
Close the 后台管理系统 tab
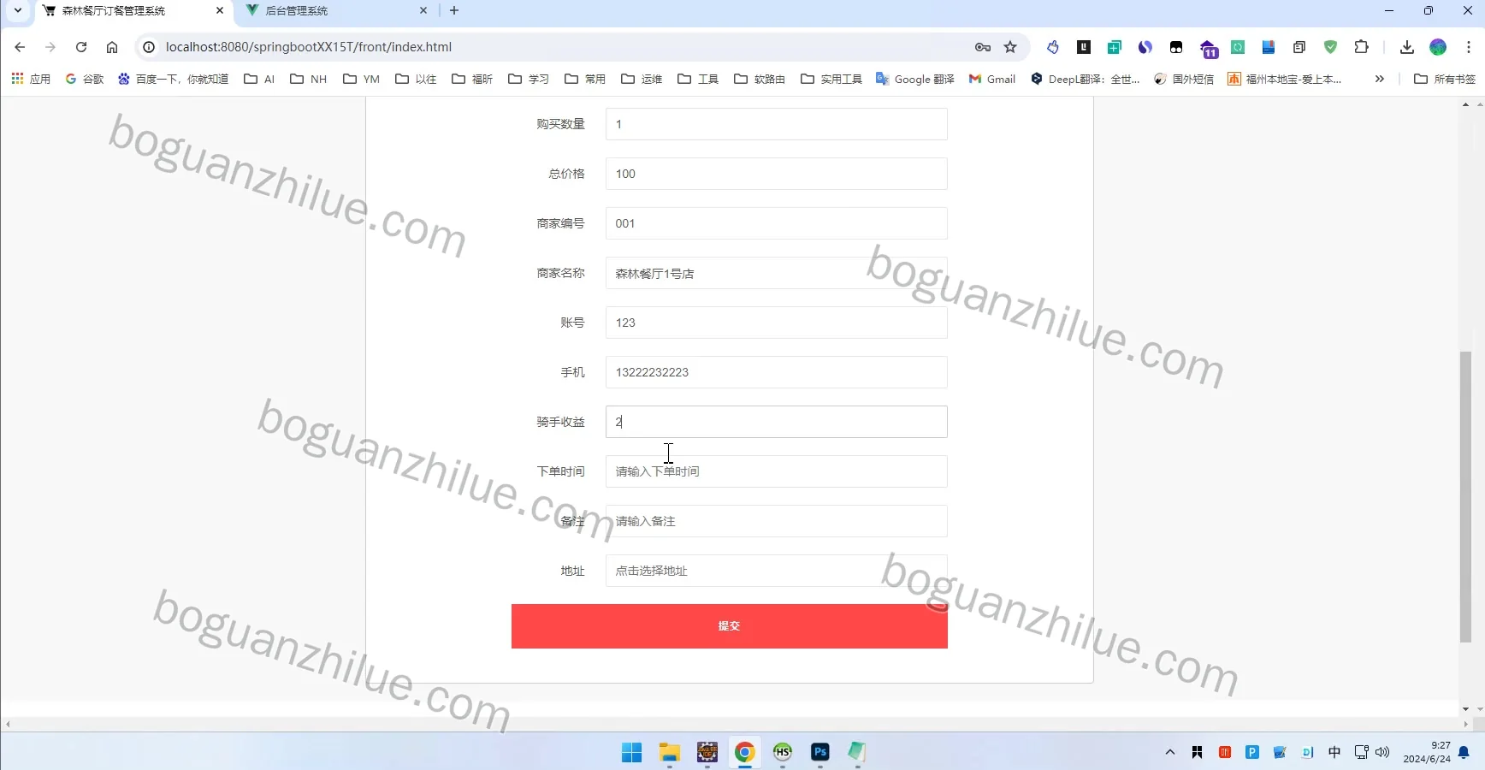tap(423, 11)
